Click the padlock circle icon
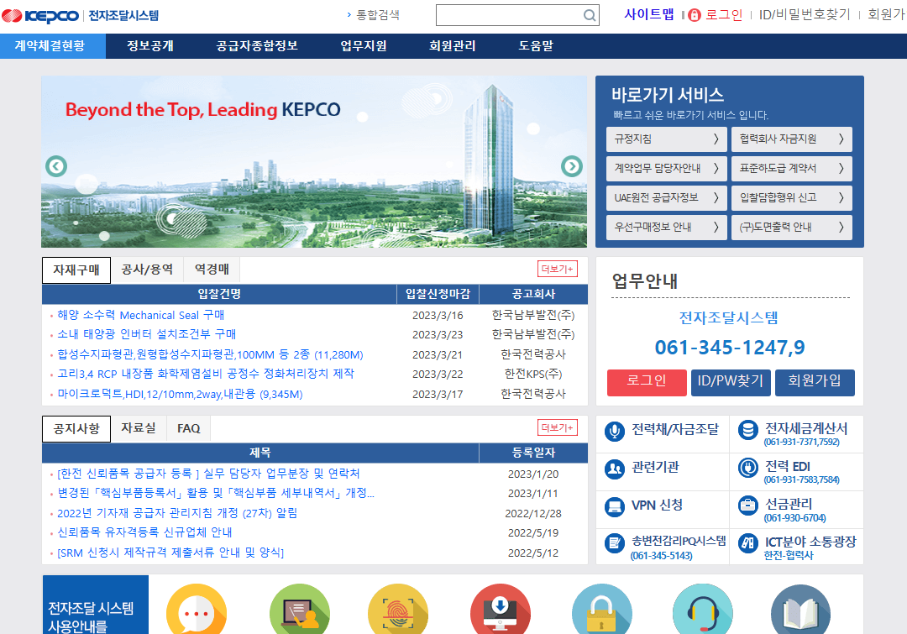The image size is (907, 634). click(601, 610)
